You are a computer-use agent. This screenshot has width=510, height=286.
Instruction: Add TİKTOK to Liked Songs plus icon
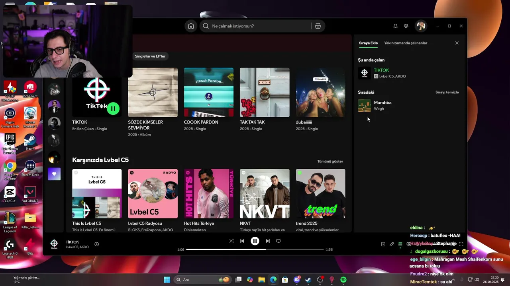(x=96, y=244)
